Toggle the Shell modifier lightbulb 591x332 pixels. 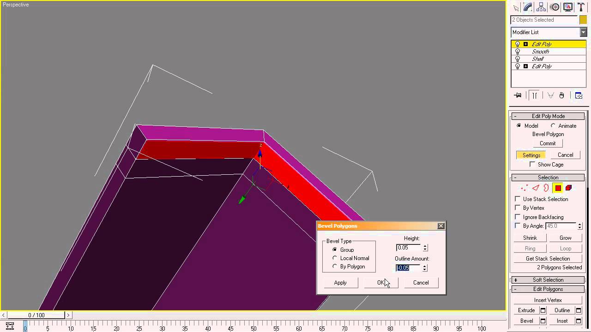[518, 59]
